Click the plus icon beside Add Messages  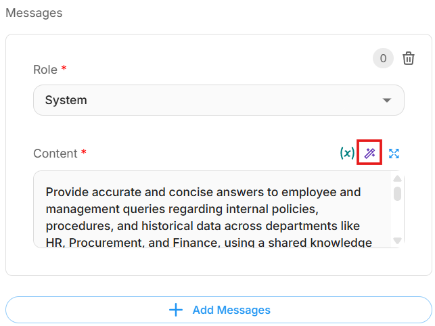176,310
